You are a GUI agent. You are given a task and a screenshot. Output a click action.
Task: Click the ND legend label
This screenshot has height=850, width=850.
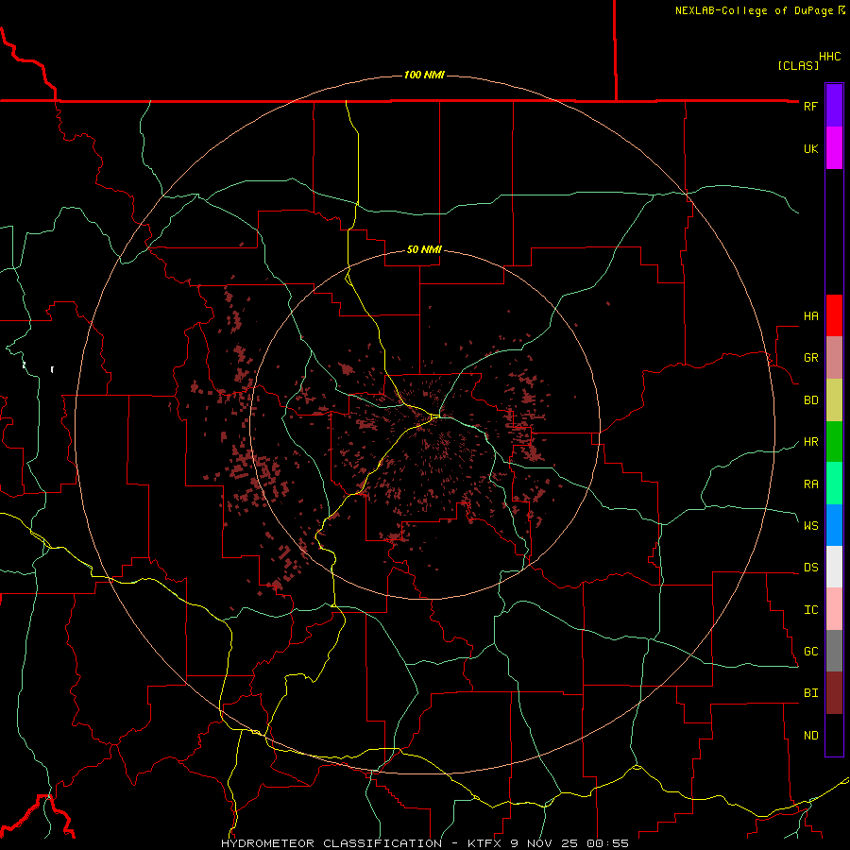810,736
